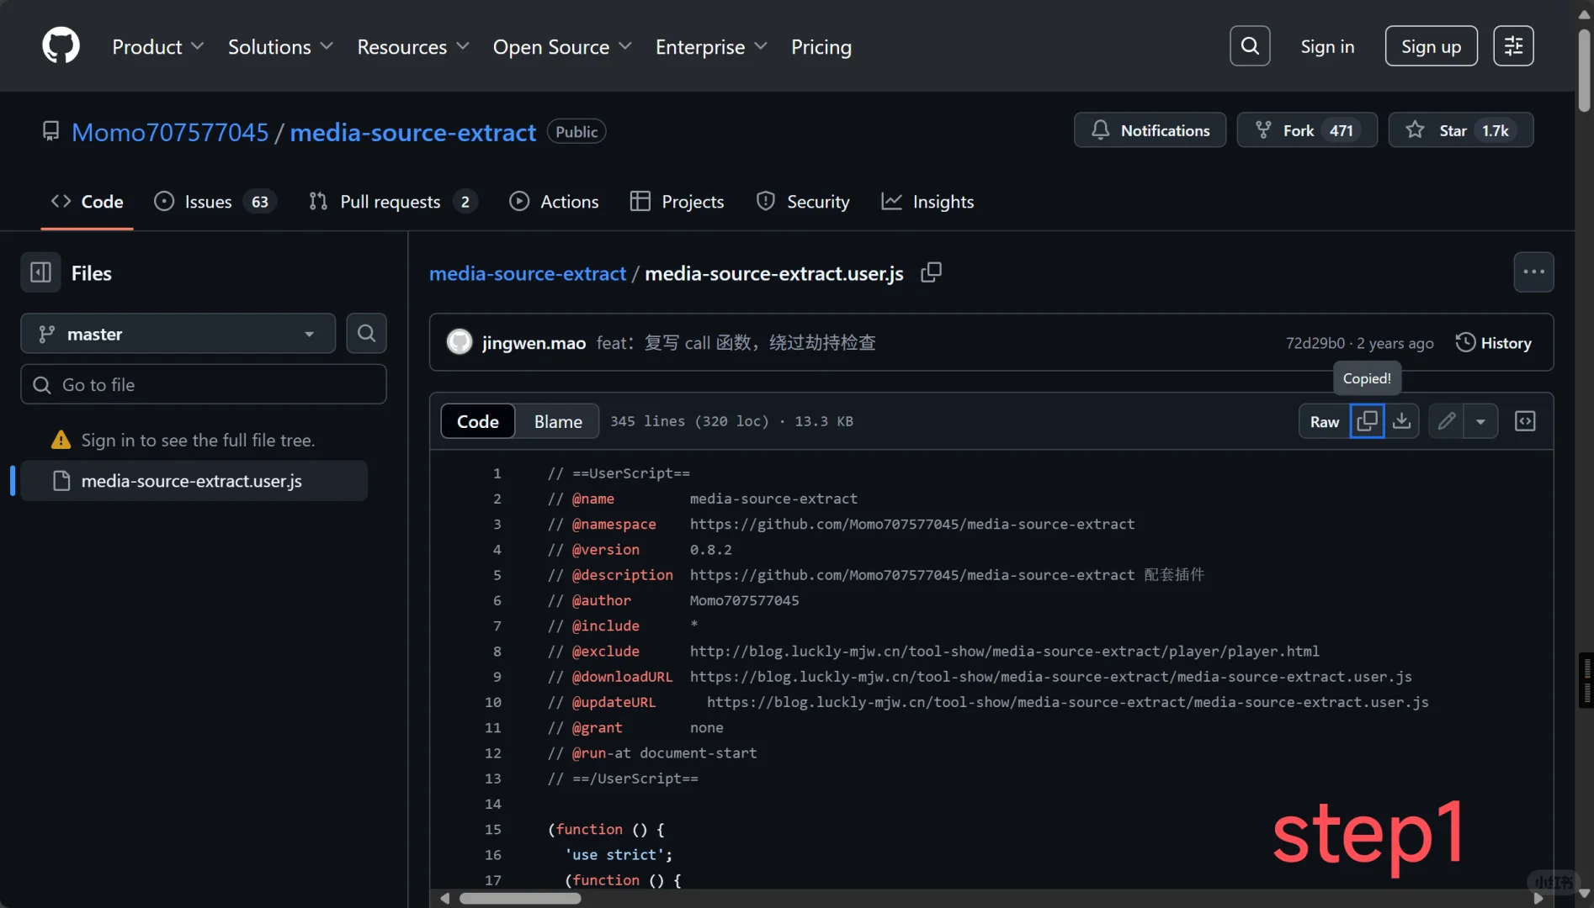1594x908 pixels.
Task: Copy file path icon next to filename
Action: tap(931, 272)
